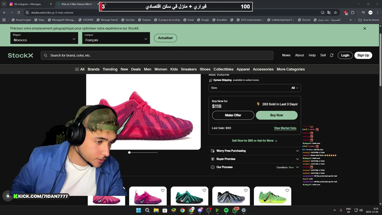Open the translate page icon
This screenshot has height=215, width=382.
pyautogui.click(x=329, y=13)
